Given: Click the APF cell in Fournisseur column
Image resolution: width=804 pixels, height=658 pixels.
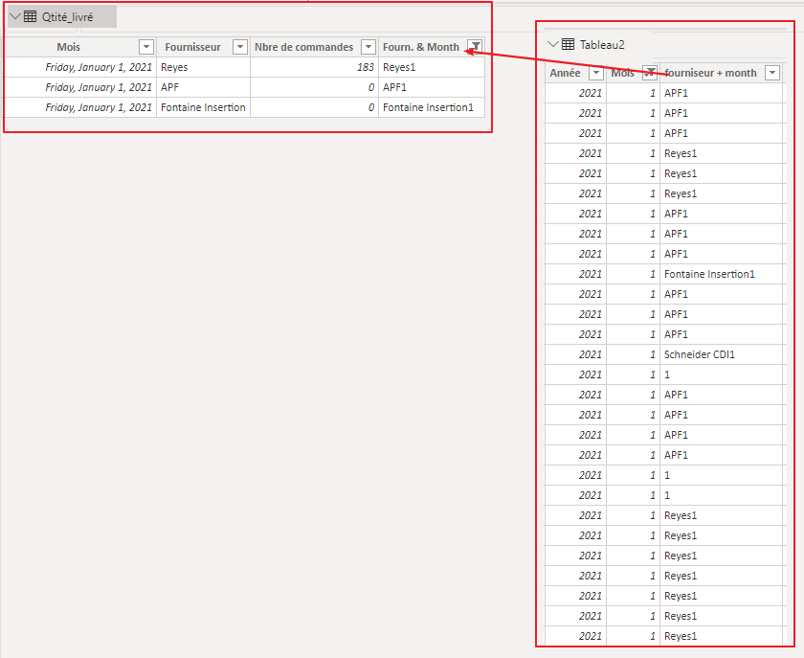Looking at the screenshot, I should point(204,87).
